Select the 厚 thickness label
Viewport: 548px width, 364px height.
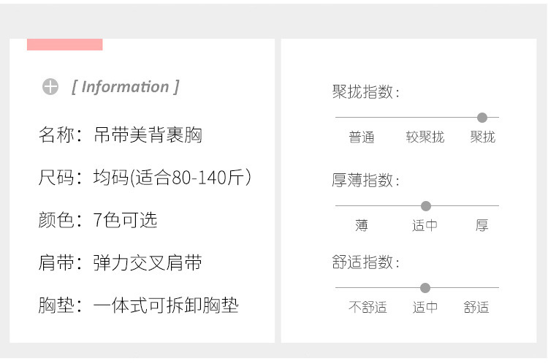482,226
